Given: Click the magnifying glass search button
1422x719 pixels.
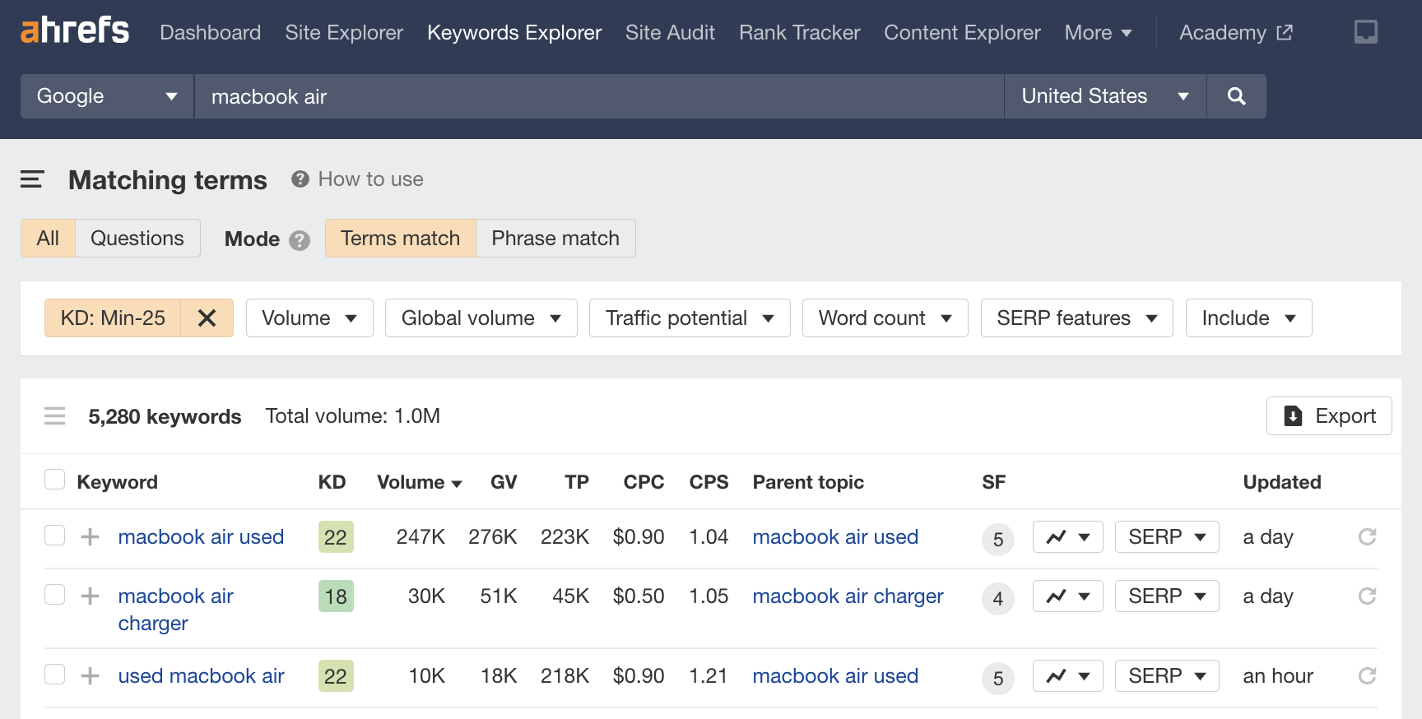Looking at the screenshot, I should 1235,96.
